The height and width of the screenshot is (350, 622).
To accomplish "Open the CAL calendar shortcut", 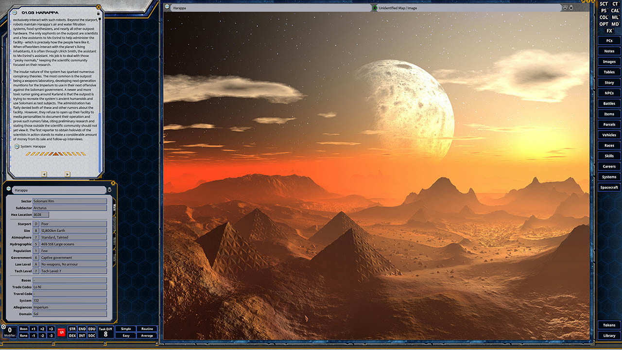I will click(x=615, y=11).
